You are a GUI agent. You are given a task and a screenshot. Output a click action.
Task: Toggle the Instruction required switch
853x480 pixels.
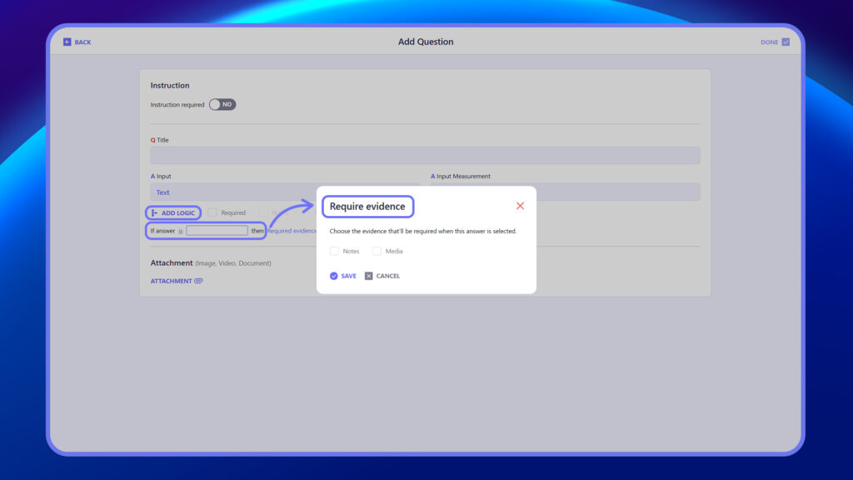click(222, 104)
